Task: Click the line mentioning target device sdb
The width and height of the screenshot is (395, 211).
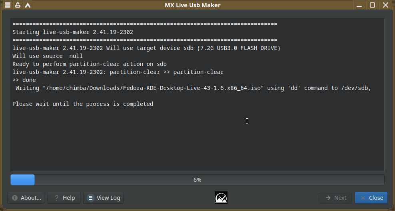Action: [x=146, y=48]
